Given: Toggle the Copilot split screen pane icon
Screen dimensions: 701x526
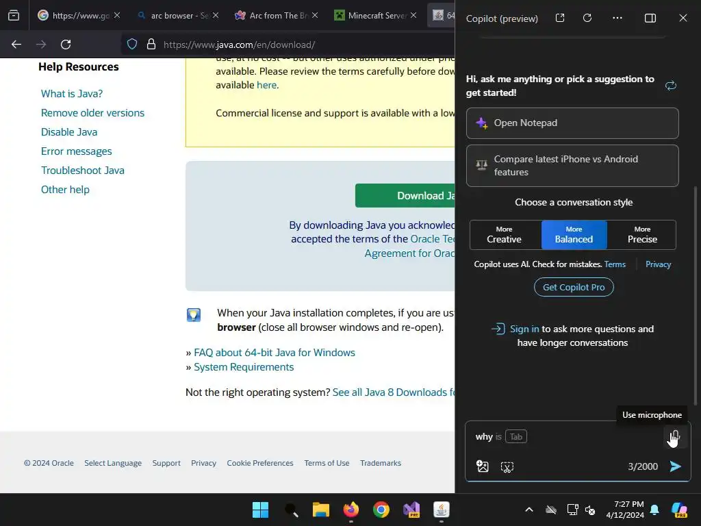Looking at the screenshot, I should tap(650, 18).
